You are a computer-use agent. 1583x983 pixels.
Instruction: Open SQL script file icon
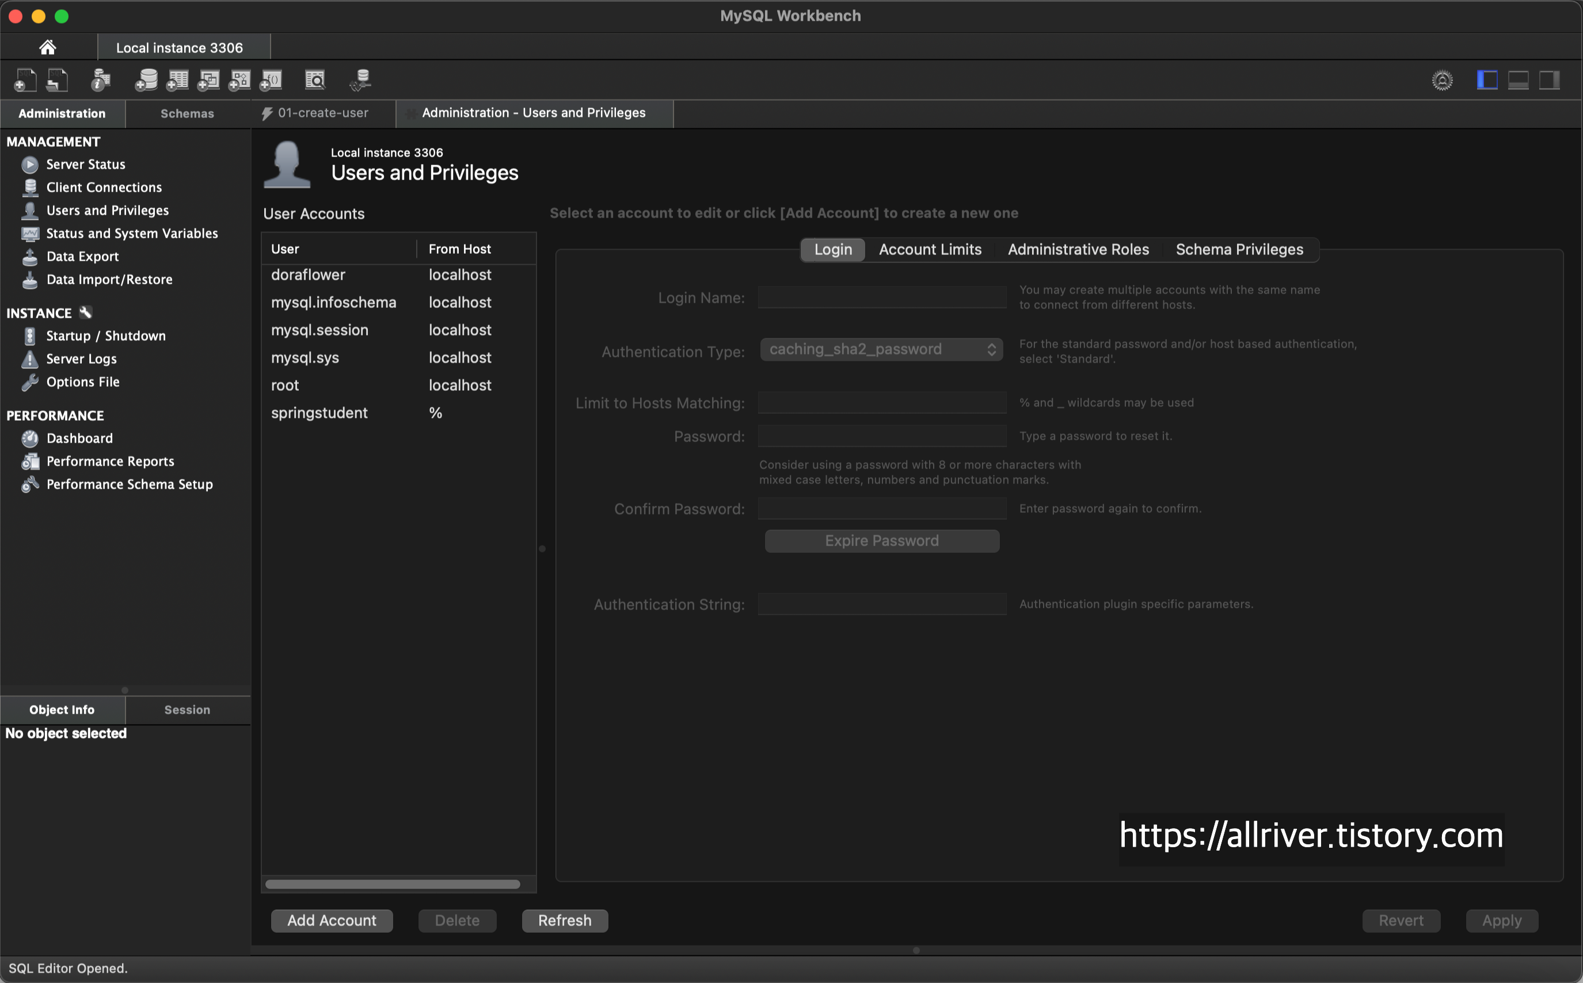[x=57, y=80]
